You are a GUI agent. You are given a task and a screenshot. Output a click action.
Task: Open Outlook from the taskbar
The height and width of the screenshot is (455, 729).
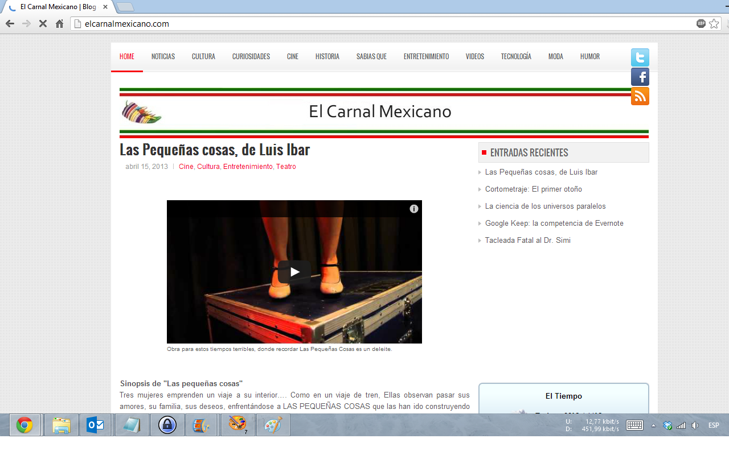(96, 425)
